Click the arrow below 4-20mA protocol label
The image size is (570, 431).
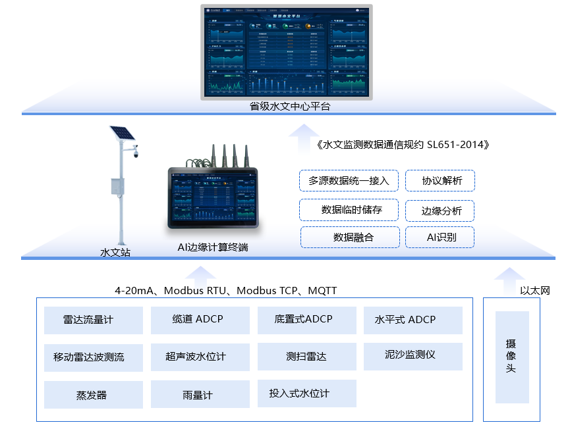click(200, 275)
